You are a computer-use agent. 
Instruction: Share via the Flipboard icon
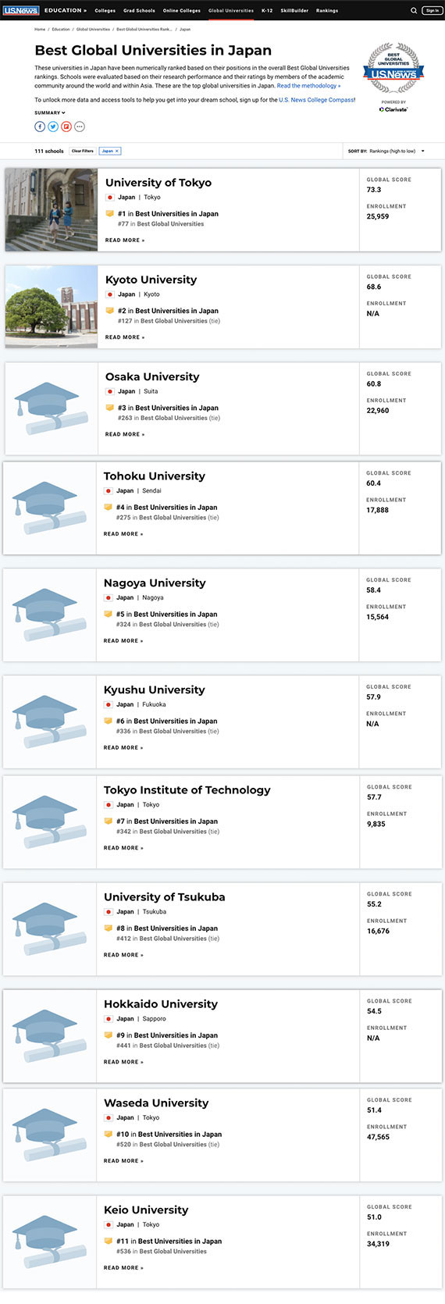point(66,126)
